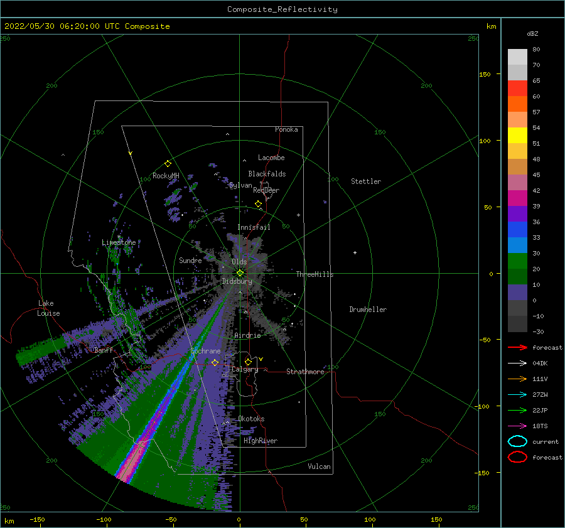Click the orange 111V arrow icon
Image resolution: width=565 pixels, height=528 pixels.
click(517, 379)
